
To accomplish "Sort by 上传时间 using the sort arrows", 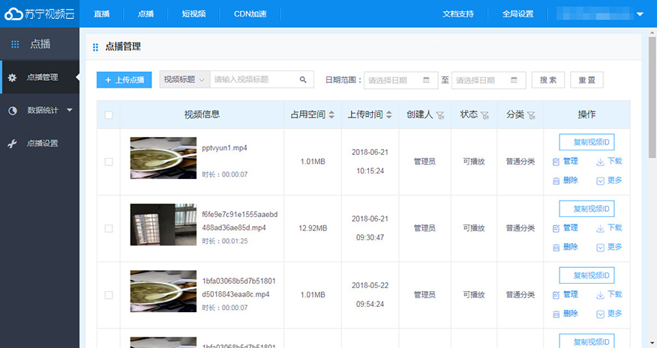I will [388, 115].
